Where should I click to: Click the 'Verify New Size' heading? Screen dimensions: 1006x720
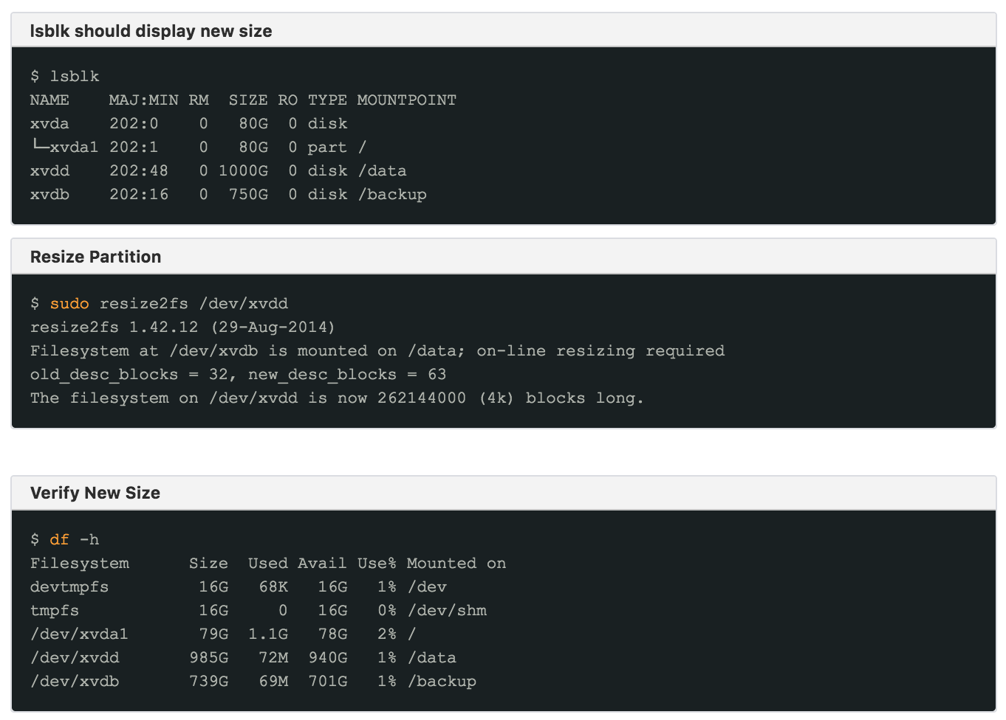pyautogui.click(x=95, y=493)
